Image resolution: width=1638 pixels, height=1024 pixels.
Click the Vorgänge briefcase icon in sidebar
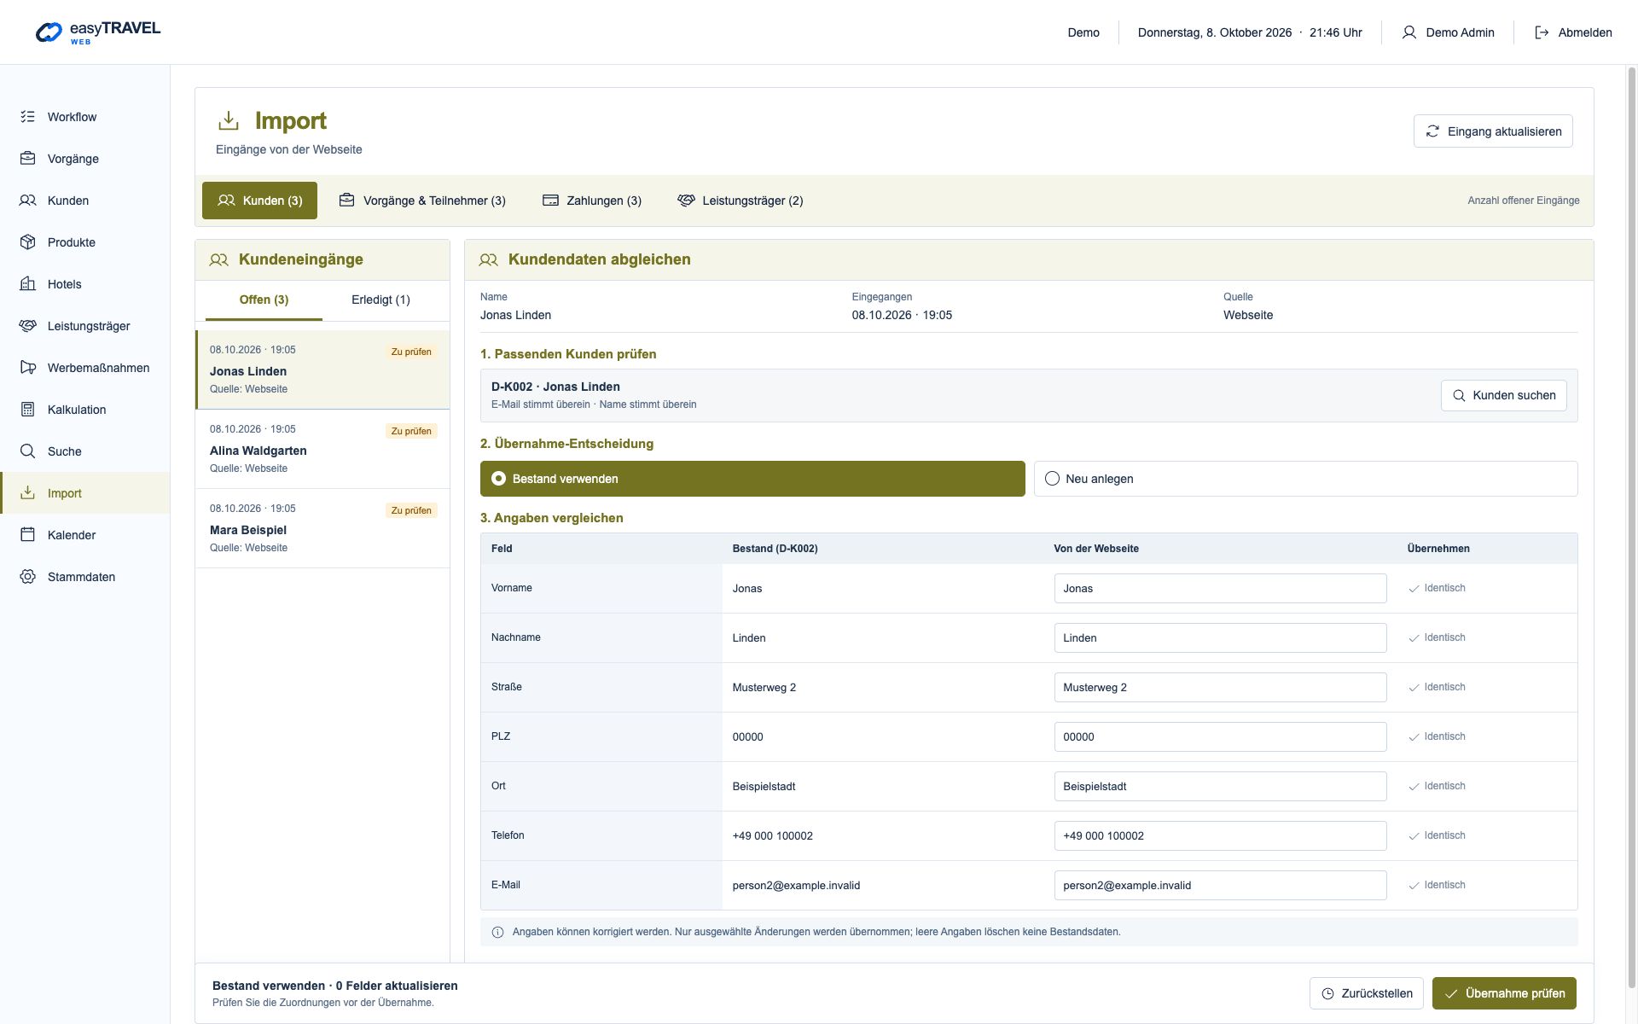pos(28,159)
